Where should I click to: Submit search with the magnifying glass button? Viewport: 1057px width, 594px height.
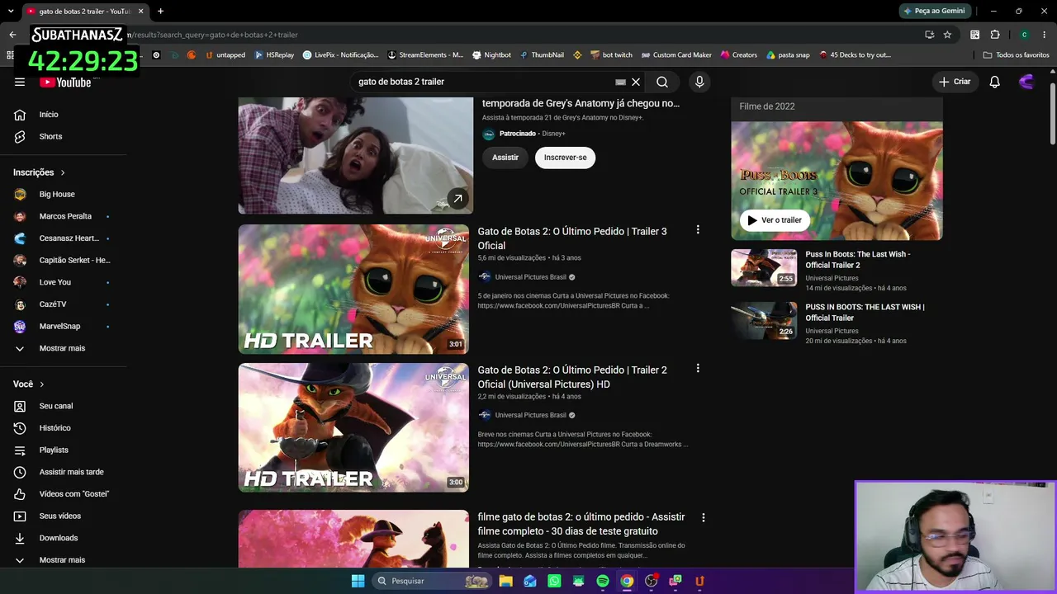point(662,82)
